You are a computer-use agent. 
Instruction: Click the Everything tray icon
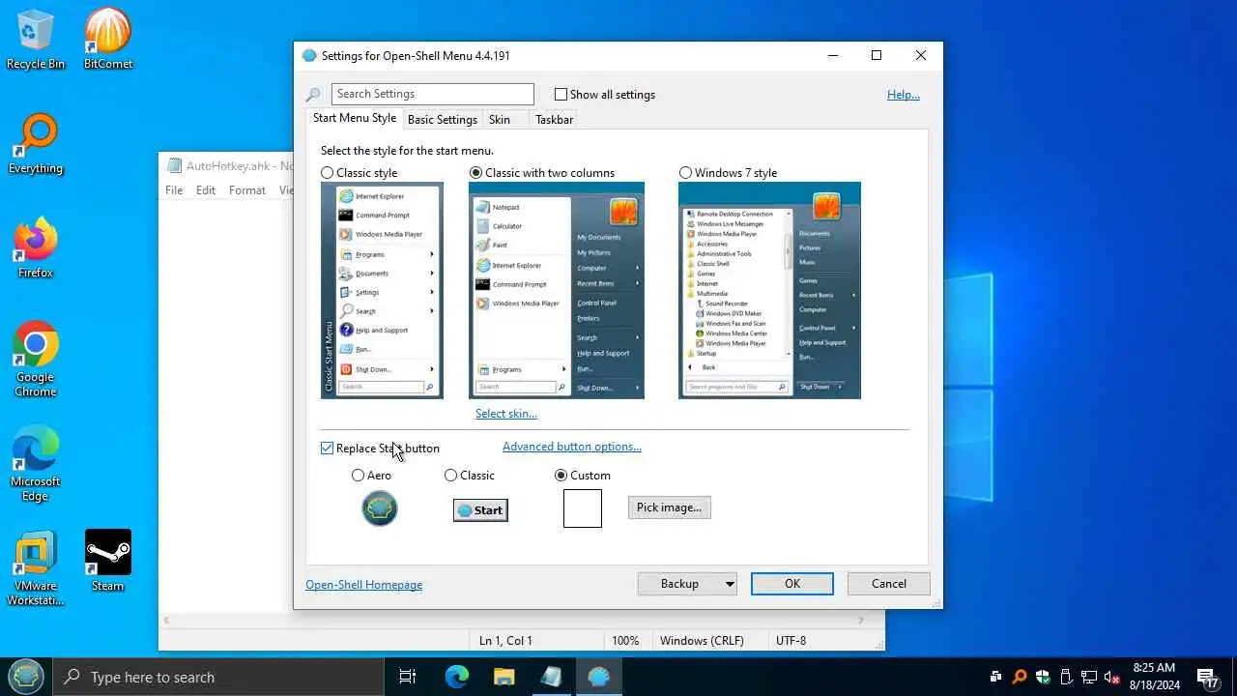point(1019,677)
